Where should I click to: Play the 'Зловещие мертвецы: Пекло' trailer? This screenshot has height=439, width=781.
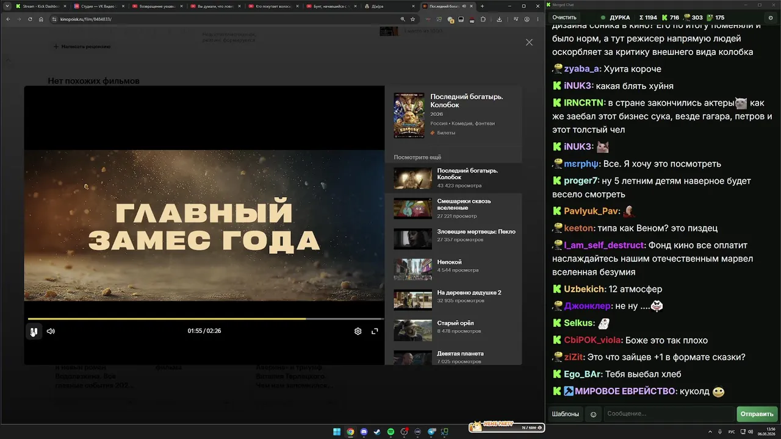[453, 238]
